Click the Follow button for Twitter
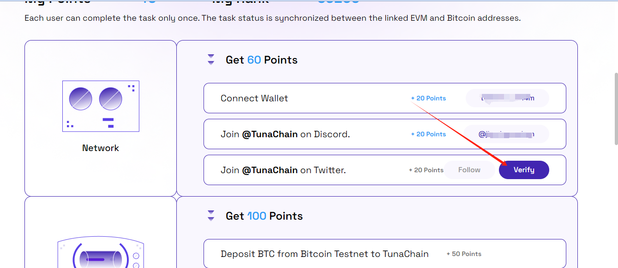Screen dimensions: 618x268 pyautogui.click(x=469, y=170)
